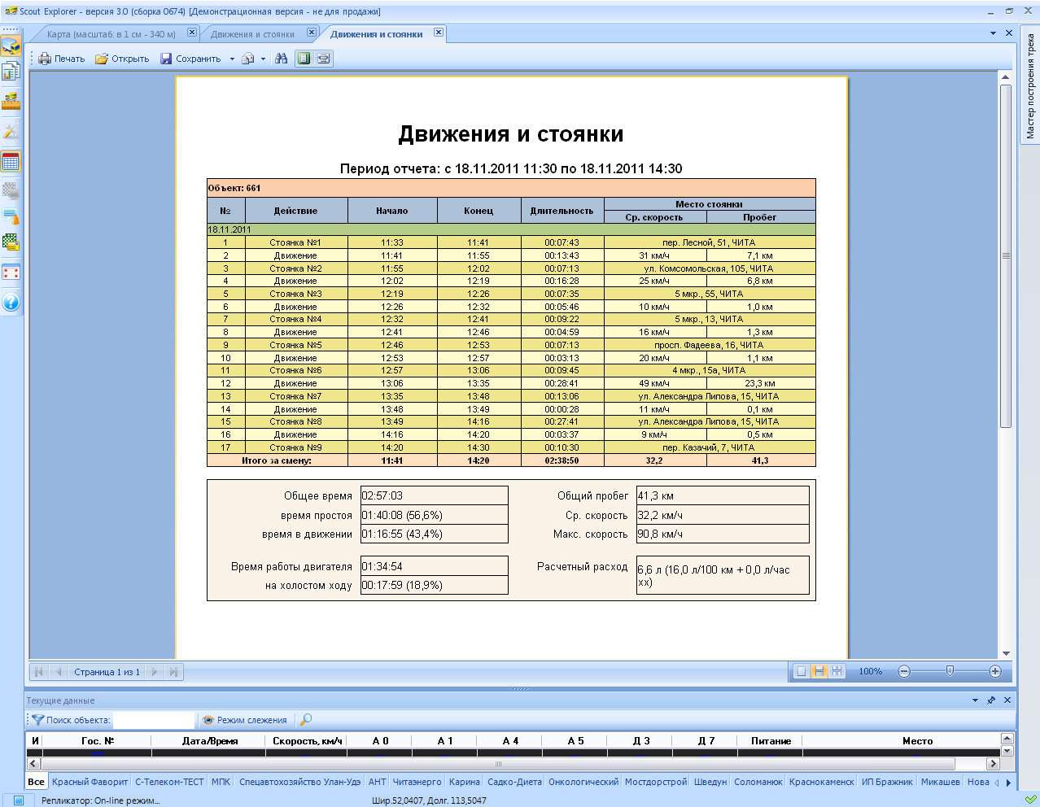Viewport: 1040px width, 807px height.
Task: Click the report scrollbar down arrow
Action: (x=1006, y=653)
